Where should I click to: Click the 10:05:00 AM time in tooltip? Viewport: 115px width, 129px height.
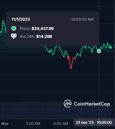coord(82,19)
